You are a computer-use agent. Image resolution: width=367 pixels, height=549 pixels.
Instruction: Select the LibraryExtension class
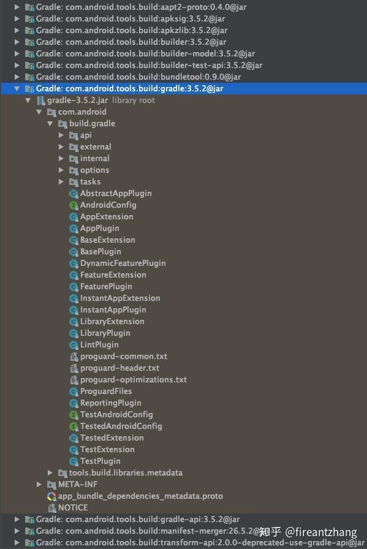tap(112, 322)
